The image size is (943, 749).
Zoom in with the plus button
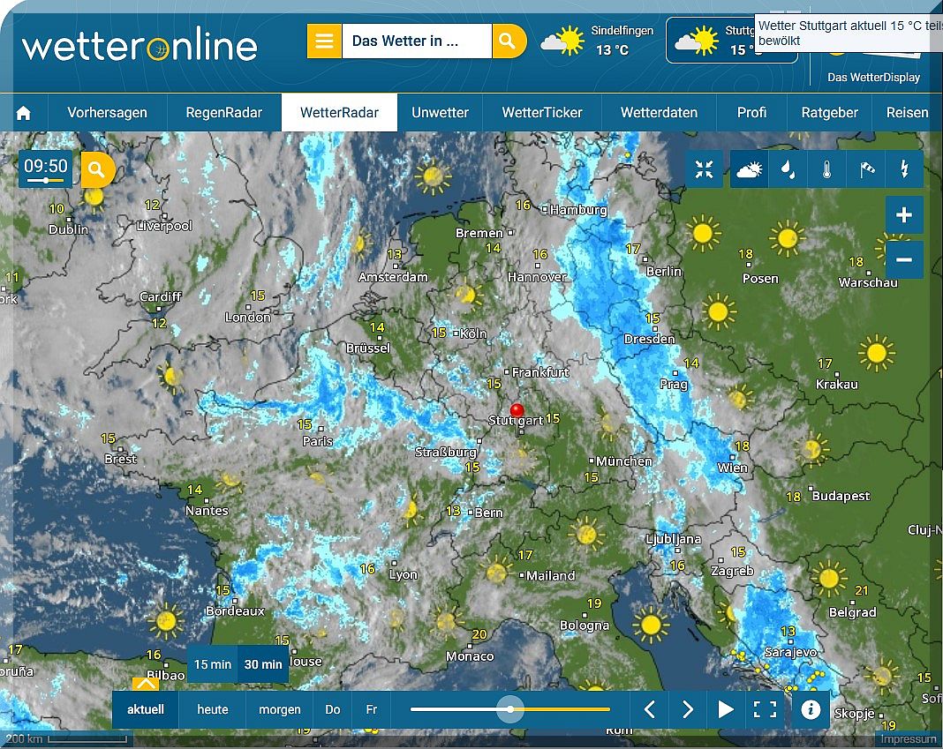(903, 215)
